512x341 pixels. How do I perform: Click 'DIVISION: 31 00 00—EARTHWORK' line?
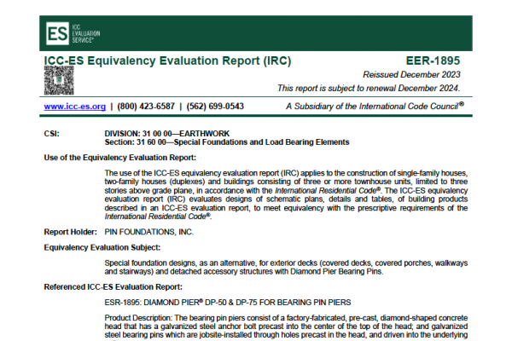click(167, 134)
